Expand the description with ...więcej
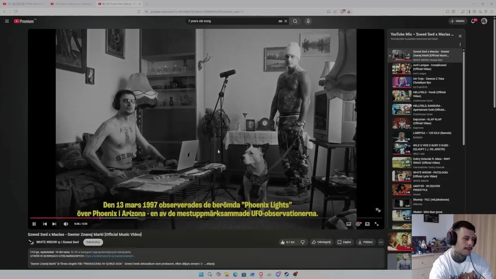This screenshot has height=279, width=496. click(209, 264)
